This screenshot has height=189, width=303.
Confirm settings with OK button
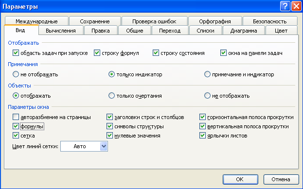pos(240,179)
